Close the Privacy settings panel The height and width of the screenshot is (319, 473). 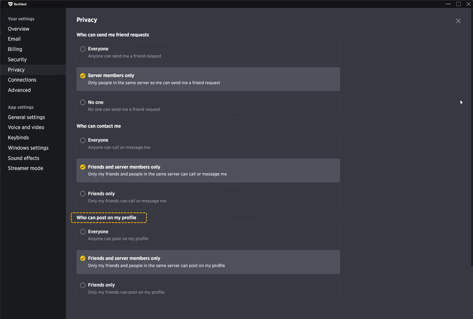pyautogui.click(x=458, y=21)
